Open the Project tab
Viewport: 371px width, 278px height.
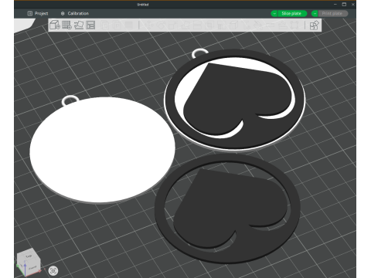(x=38, y=13)
